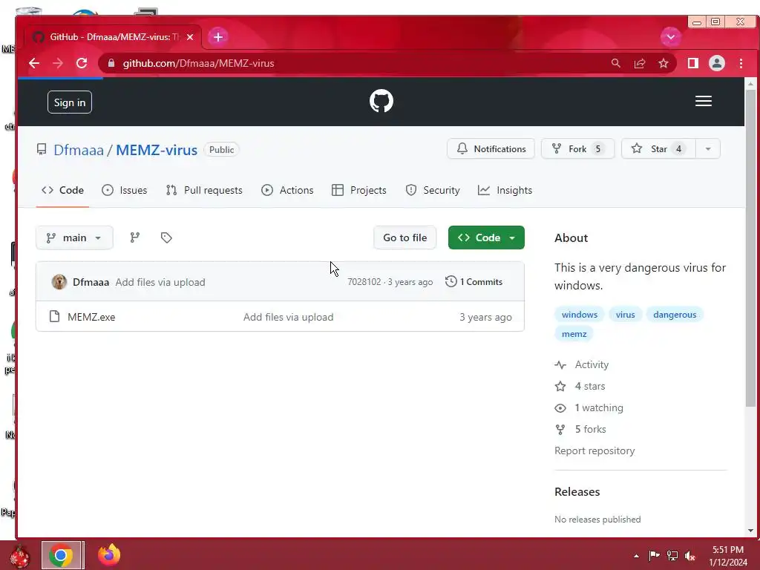The width and height of the screenshot is (760, 570).
Task: Click the virus topic tag
Action: tap(625, 315)
